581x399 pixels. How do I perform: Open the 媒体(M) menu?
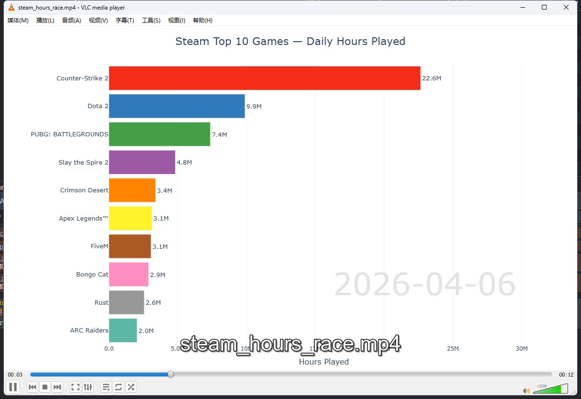(18, 21)
